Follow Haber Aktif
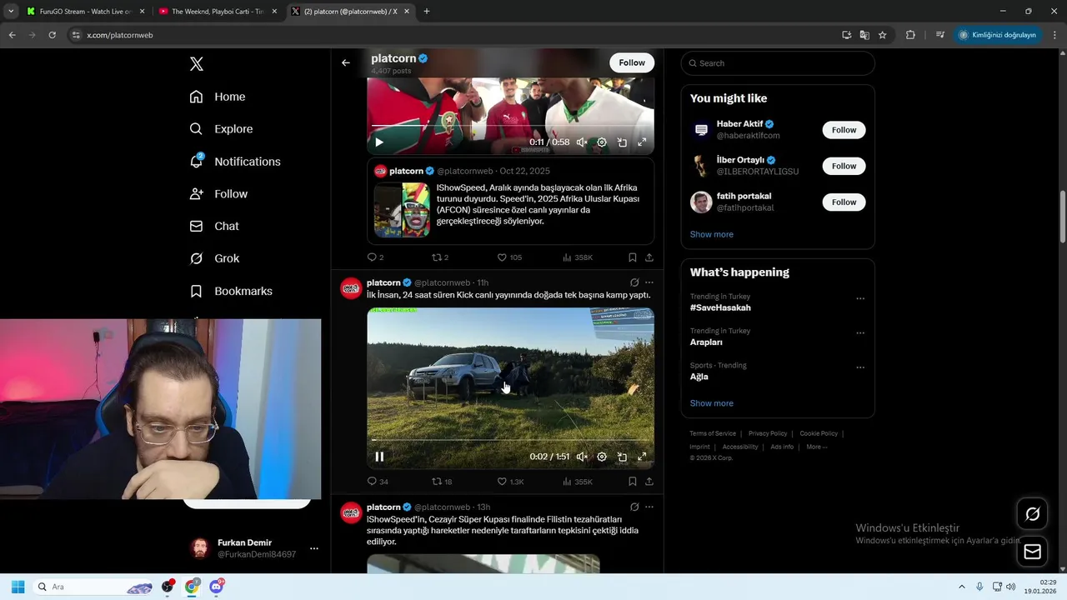Screen dimensions: 1067x600 point(844,130)
